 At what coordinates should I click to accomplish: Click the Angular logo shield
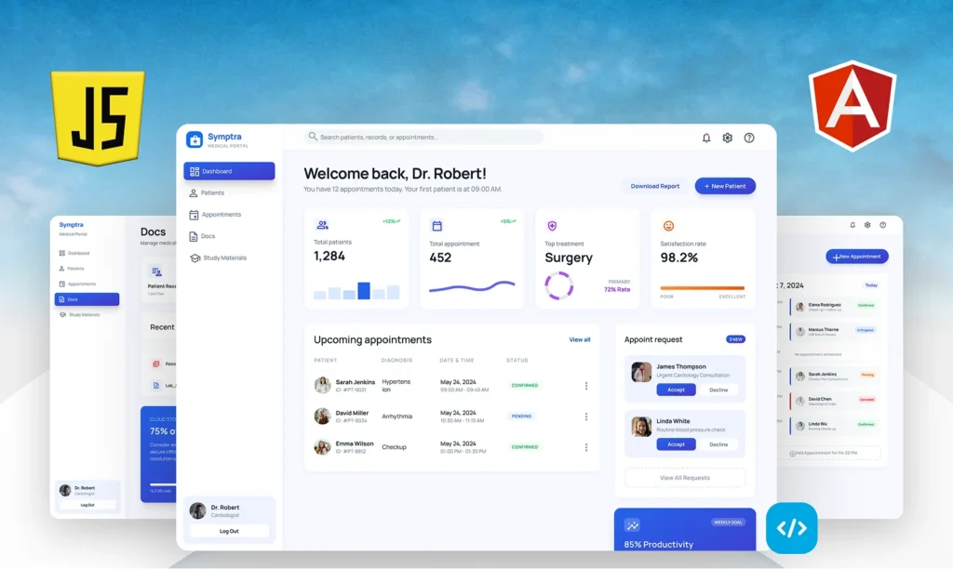(852, 106)
